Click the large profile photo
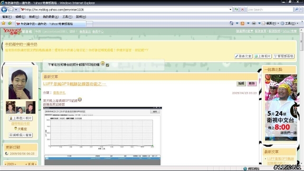304x171 pixels. (x=20, y=83)
